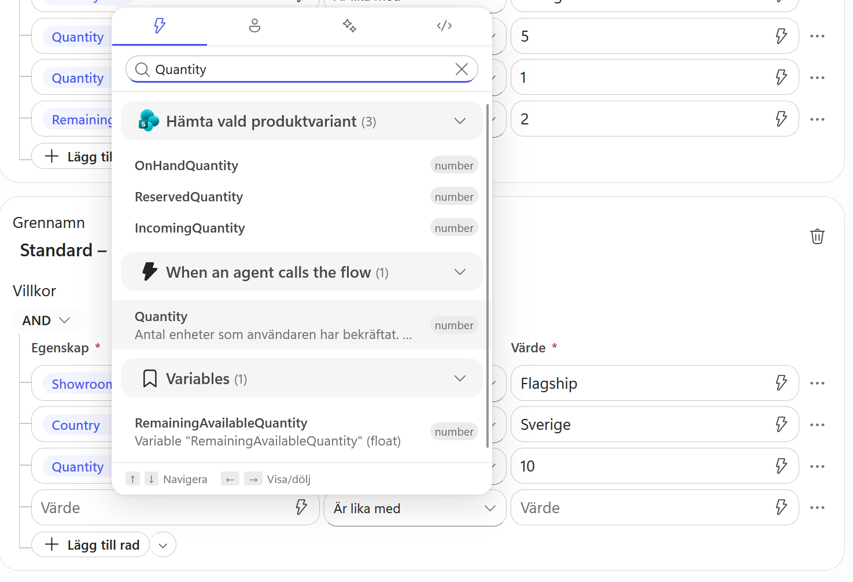
Task: Pick the RemainingAvailableQuantity variable
Action: 302,432
